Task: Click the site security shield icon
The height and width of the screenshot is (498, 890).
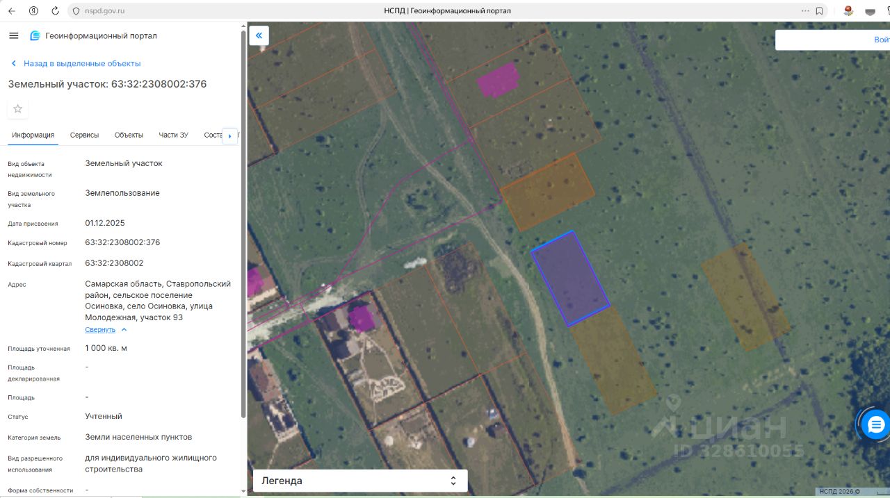Action: 76,11
